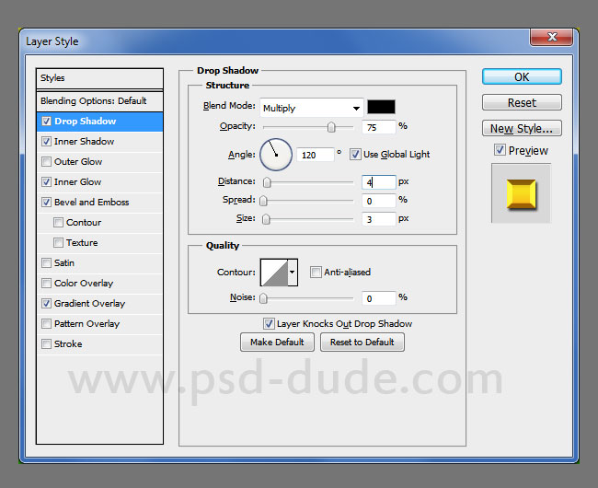Enable the Stroke checkbox
The height and width of the screenshot is (488, 598).
(x=46, y=343)
